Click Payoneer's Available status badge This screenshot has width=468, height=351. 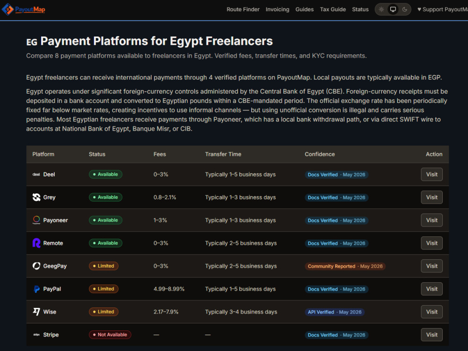coord(105,220)
